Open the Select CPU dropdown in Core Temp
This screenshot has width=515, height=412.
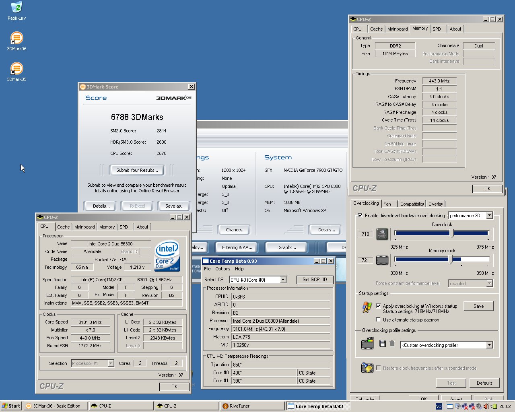[x=283, y=280]
